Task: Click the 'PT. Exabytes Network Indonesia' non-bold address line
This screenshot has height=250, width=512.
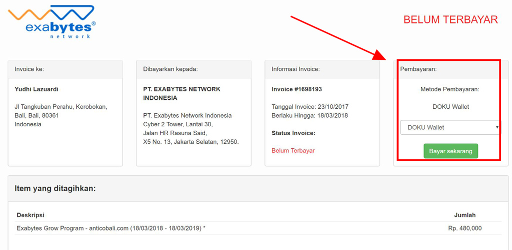Action: pyautogui.click(x=187, y=115)
